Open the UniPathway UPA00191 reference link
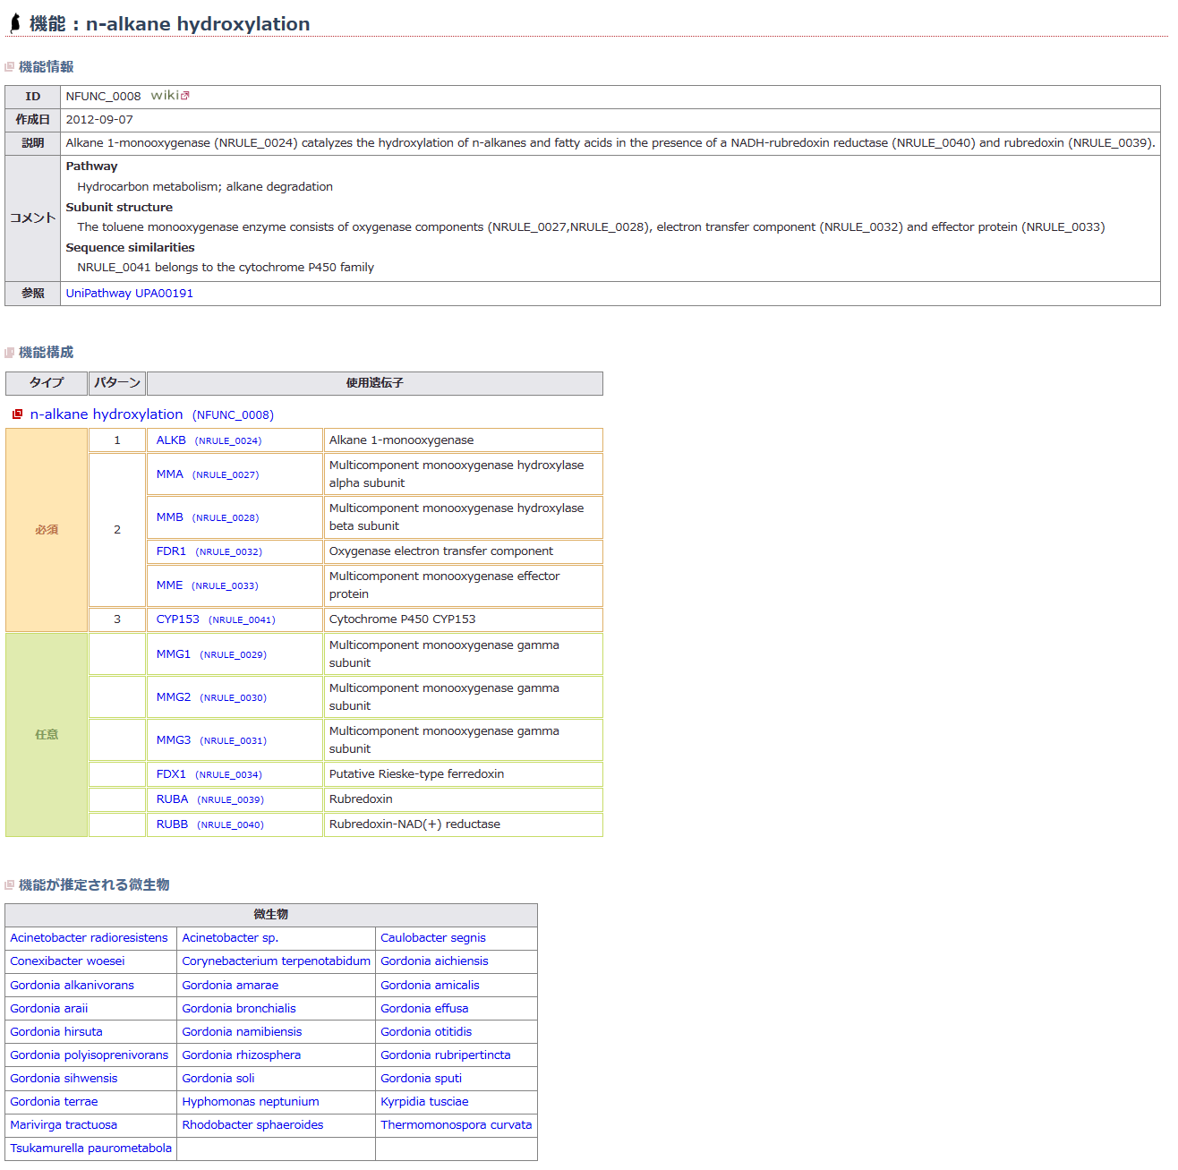This screenshot has width=1178, height=1170. (x=129, y=294)
